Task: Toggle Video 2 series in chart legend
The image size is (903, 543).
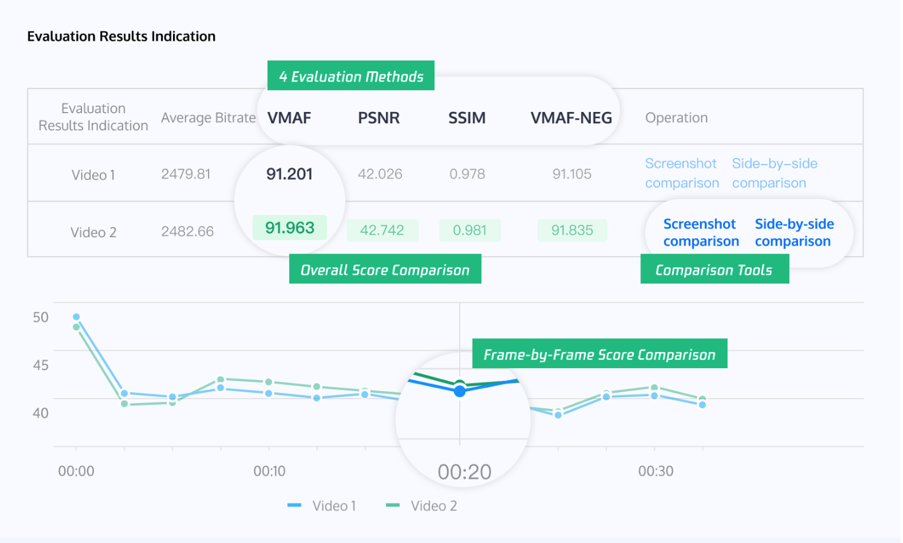Action: (422, 506)
